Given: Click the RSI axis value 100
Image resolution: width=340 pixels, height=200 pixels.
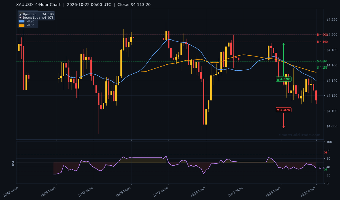Looking at the screenshot, I should (x=329, y=142).
